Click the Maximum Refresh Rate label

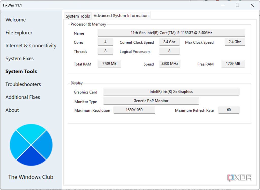tap(194, 110)
